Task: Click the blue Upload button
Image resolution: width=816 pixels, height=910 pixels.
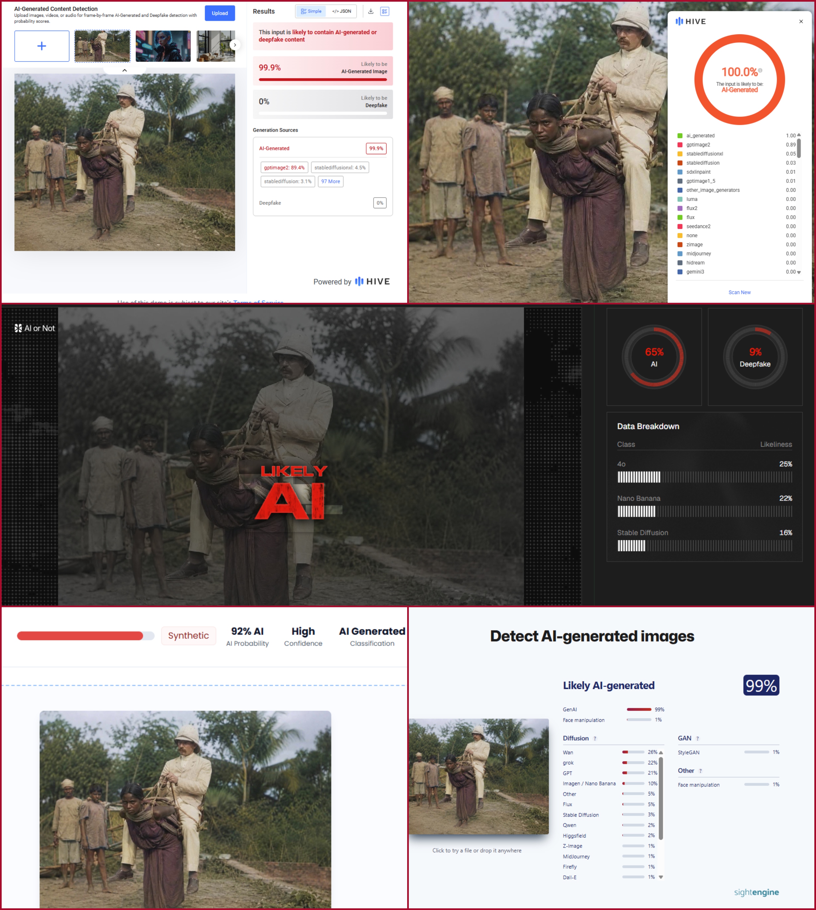Action: (x=220, y=13)
